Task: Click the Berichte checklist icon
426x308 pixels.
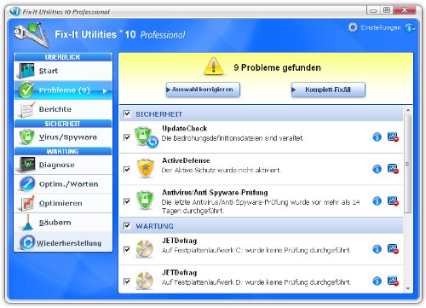Action: [27, 109]
